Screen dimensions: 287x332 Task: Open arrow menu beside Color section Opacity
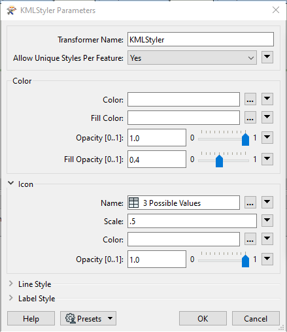tap(267, 137)
